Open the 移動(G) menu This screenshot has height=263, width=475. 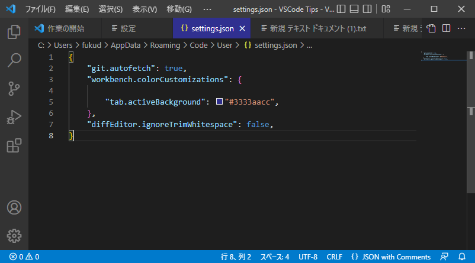[179, 9]
